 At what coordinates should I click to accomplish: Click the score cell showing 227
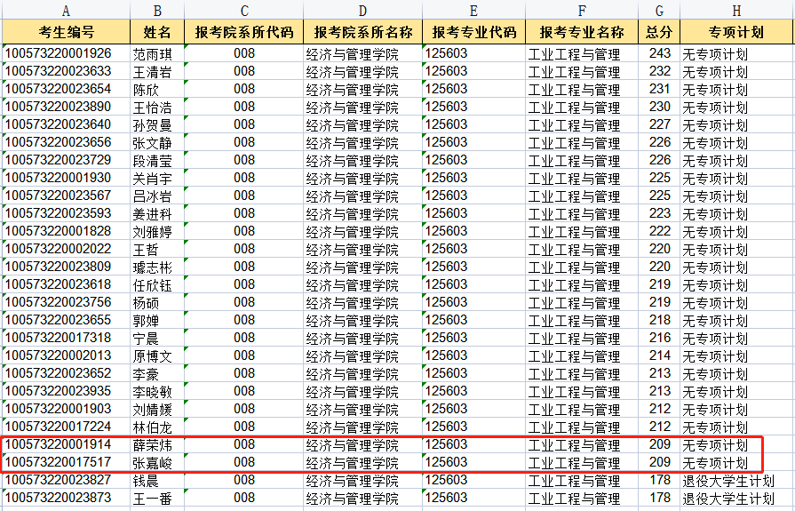[x=659, y=125]
